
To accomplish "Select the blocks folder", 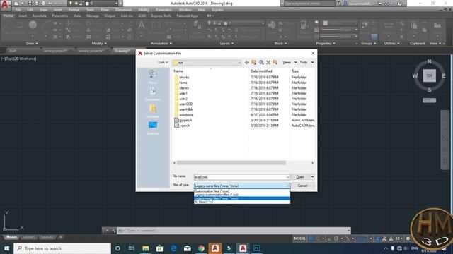I will pos(182,77).
